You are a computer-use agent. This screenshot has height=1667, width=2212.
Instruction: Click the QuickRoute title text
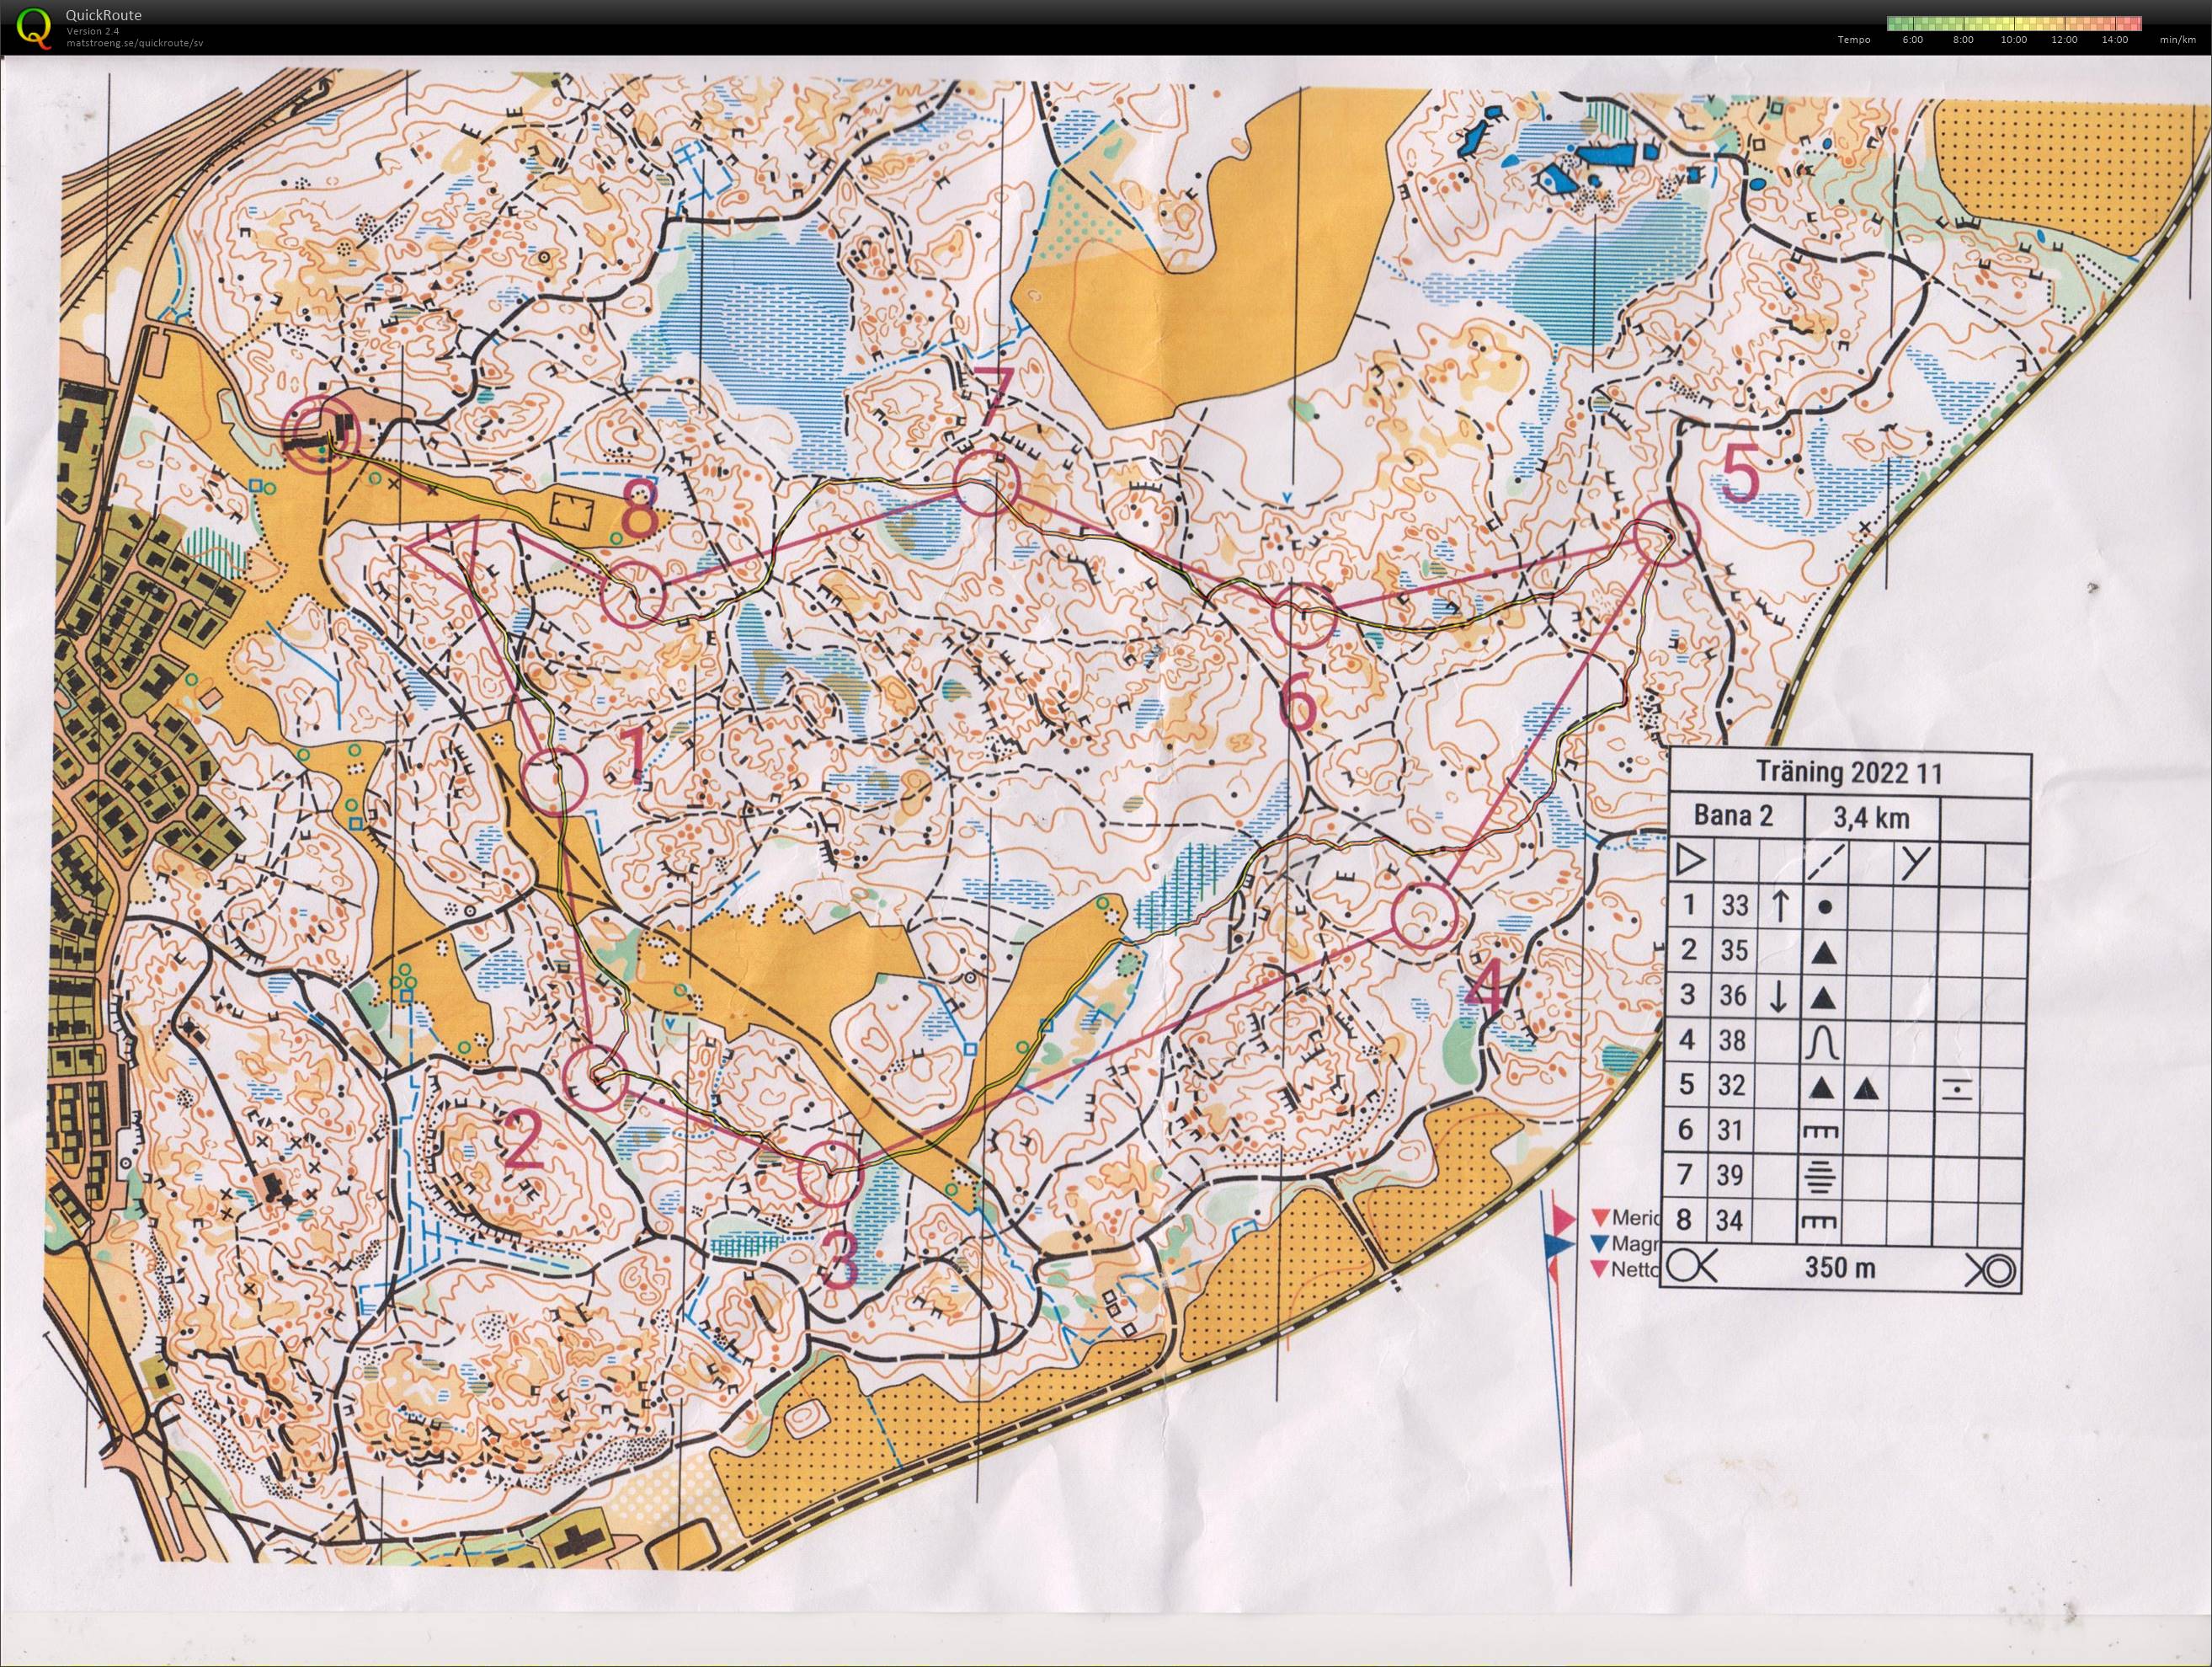[x=103, y=15]
